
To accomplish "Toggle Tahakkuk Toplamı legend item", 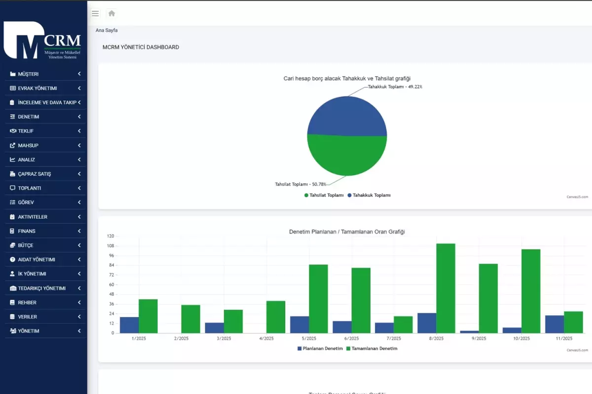I will pyautogui.click(x=369, y=196).
